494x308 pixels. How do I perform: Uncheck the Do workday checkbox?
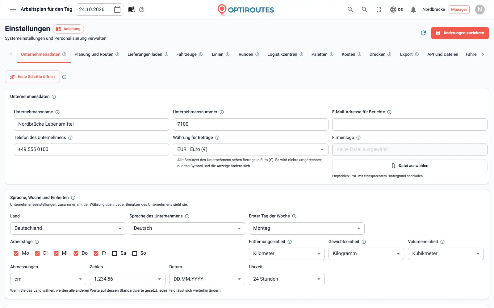point(76,253)
